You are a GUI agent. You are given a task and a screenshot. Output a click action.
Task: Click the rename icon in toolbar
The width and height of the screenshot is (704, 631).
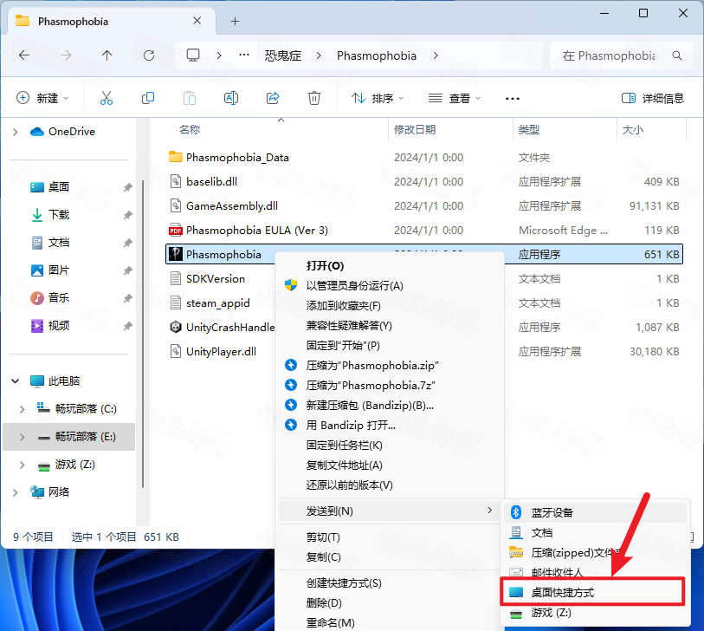pyautogui.click(x=231, y=98)
